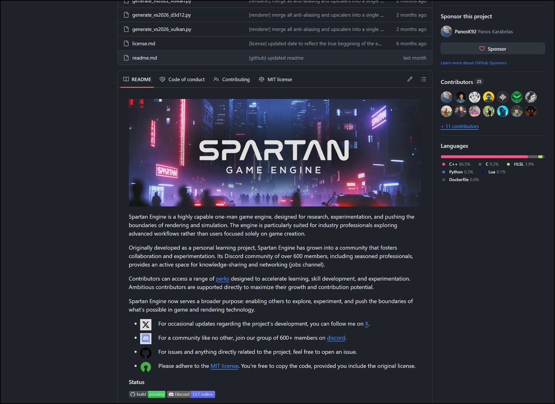This screenshot has width=555, height=404.
Task: Follow the perks link in the README
Action: (222, 279)
